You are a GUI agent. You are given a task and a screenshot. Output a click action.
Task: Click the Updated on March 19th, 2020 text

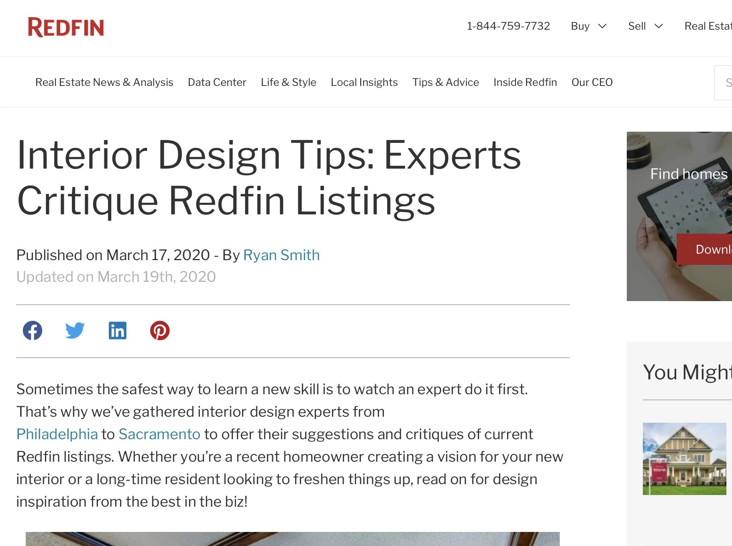tap(116, 277)
